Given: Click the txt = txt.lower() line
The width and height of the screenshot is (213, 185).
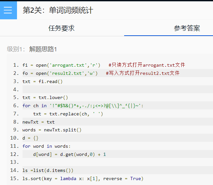Looking at the screenshot, I should (45, 97).
